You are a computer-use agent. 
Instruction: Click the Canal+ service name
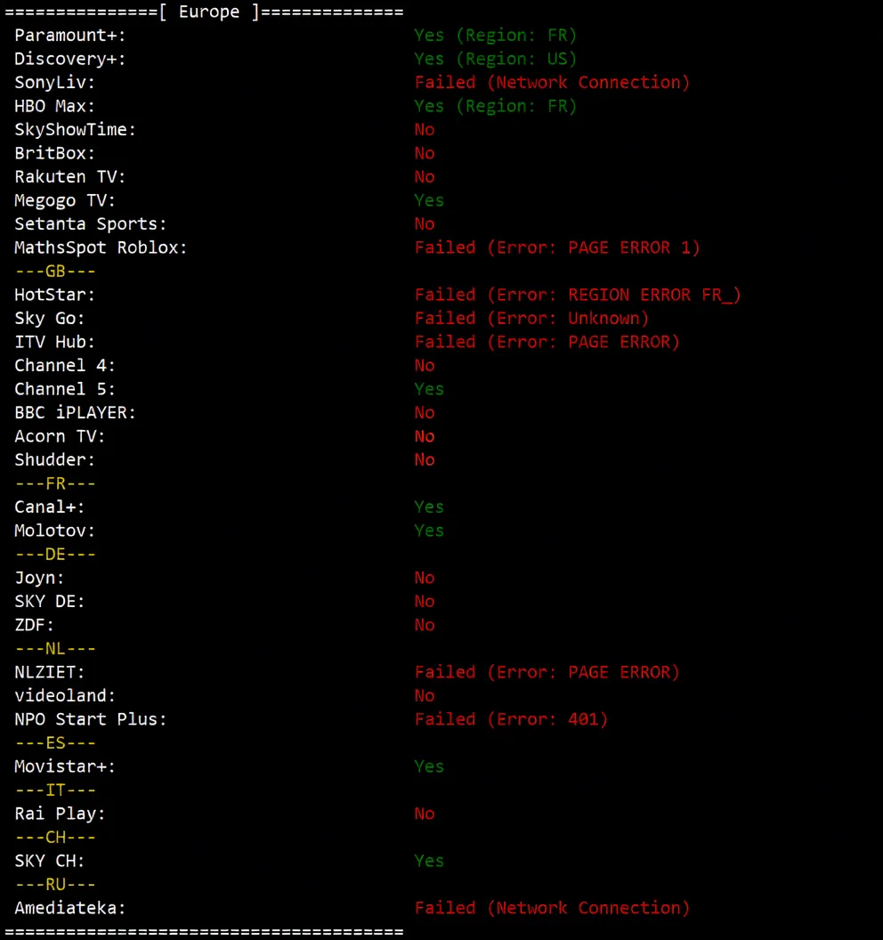50,507
